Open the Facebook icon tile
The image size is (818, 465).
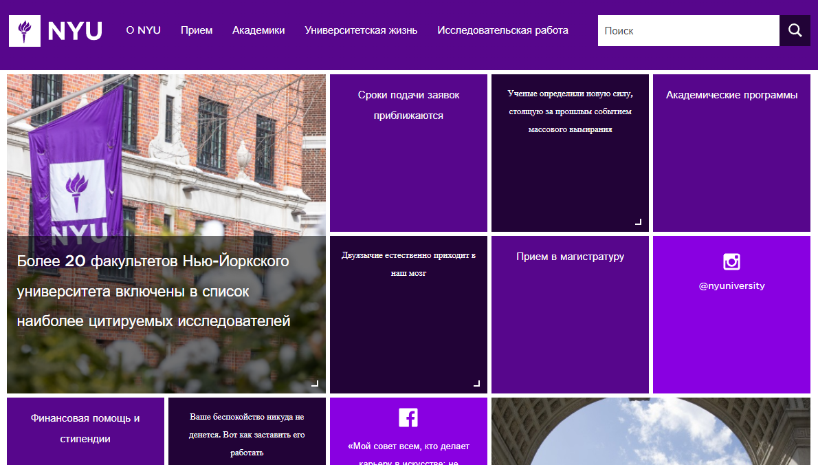pos(408,418)
